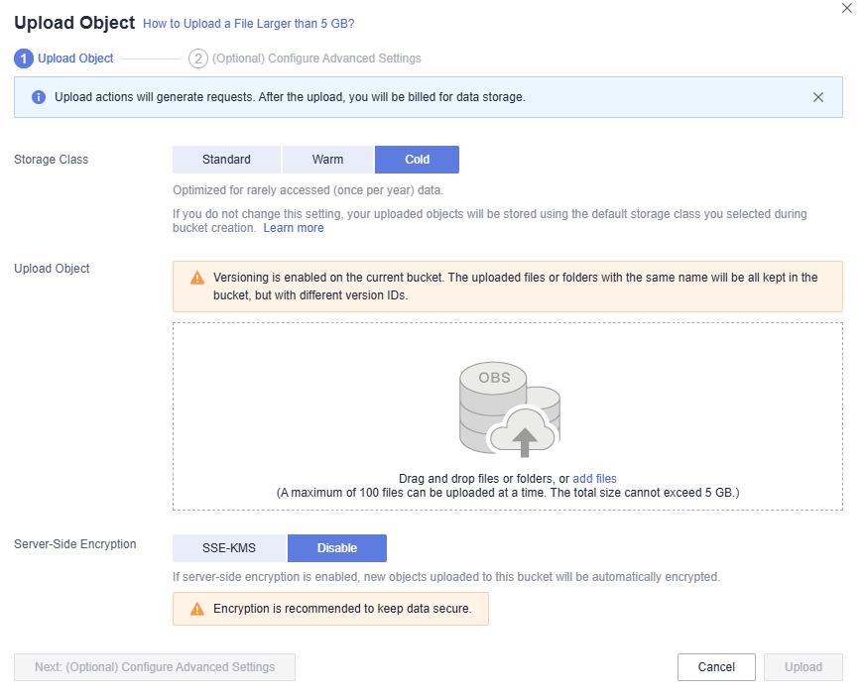Choose Disable for server-side encryption
864x695 pixels.
337,548
